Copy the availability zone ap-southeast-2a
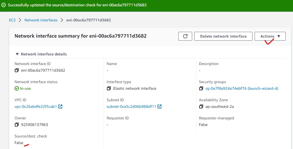Image resolution: width=293 pixels, height=149 pixels. (201, 106)
